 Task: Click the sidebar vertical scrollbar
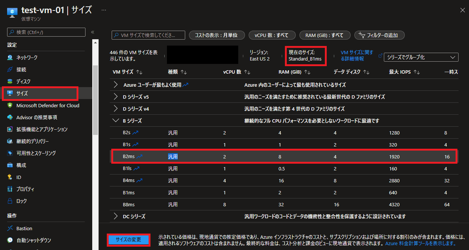(x=96, y=99)
